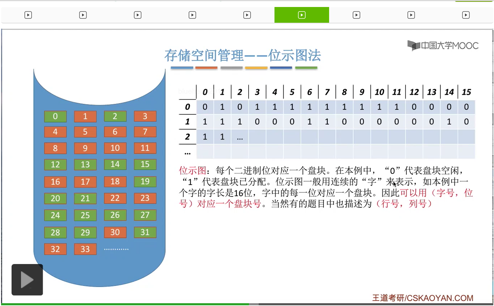Screen dimensions: 494x306
Task: Open the fourth video segment tab
Action: 192,15
